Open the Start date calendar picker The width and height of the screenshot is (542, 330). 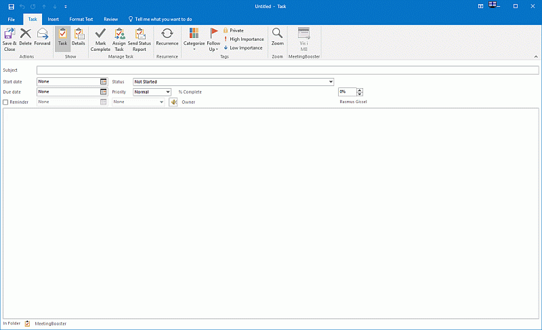104,81
